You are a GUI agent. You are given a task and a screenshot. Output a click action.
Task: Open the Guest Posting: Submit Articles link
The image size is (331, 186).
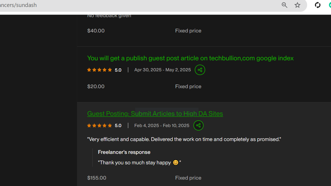155,114
